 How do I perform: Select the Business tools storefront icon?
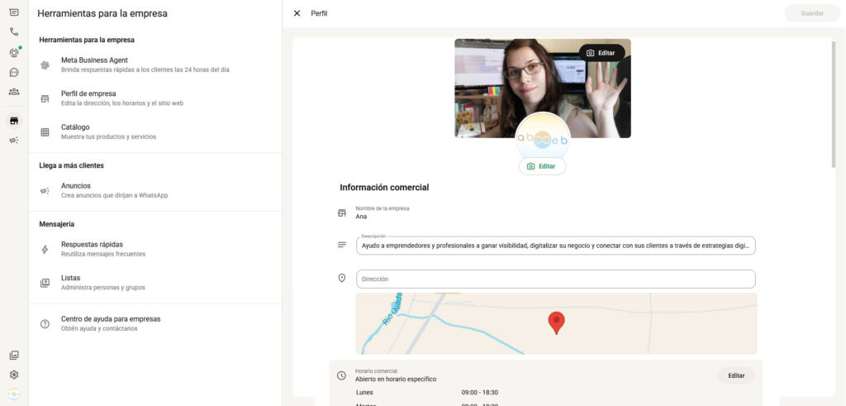coord(14,121)
